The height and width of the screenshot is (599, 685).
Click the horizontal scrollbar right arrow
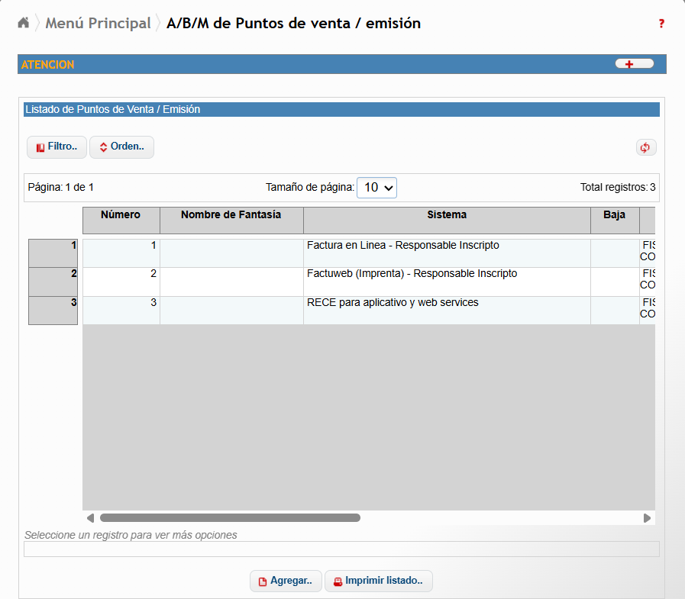[647, 518]
